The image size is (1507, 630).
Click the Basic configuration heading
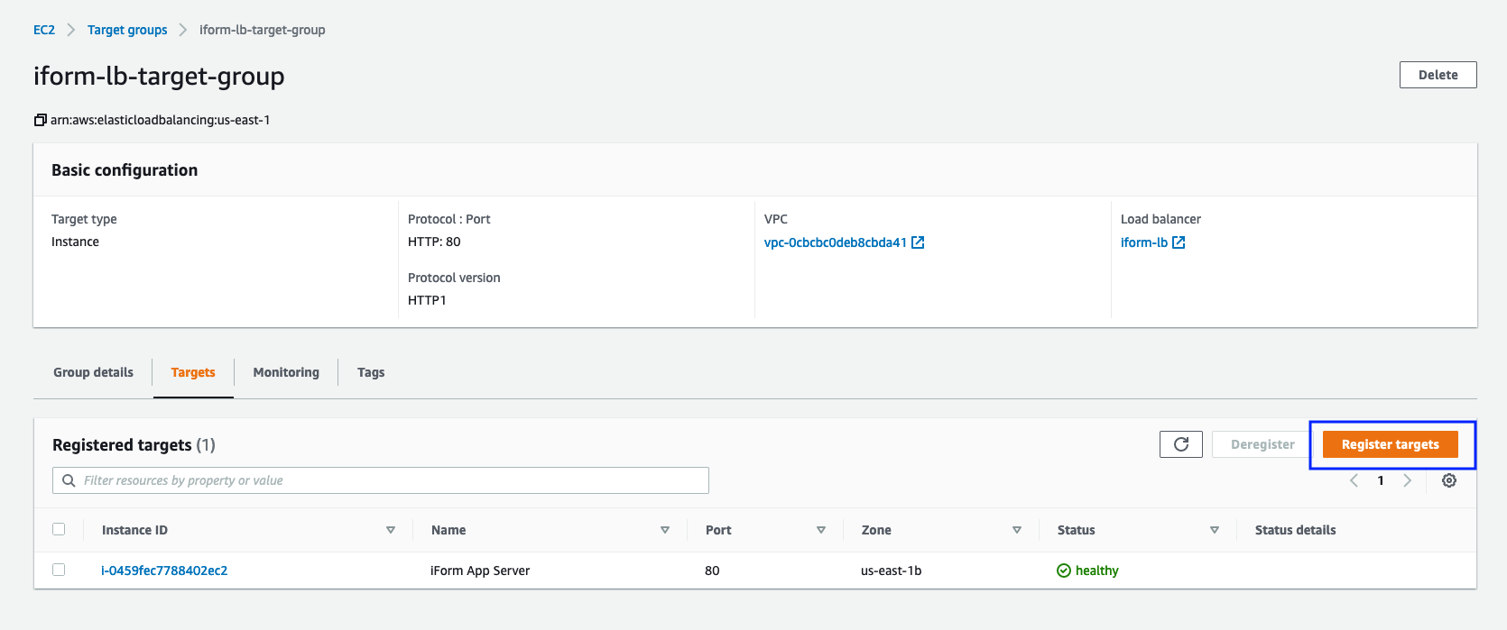125,170
